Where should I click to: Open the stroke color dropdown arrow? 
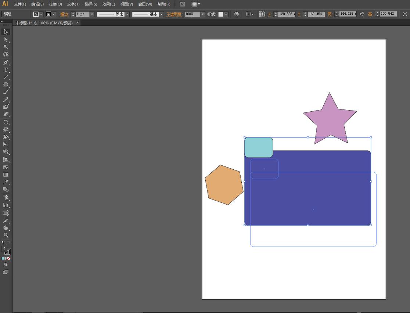pyautogui.click(x=54, y=14)
